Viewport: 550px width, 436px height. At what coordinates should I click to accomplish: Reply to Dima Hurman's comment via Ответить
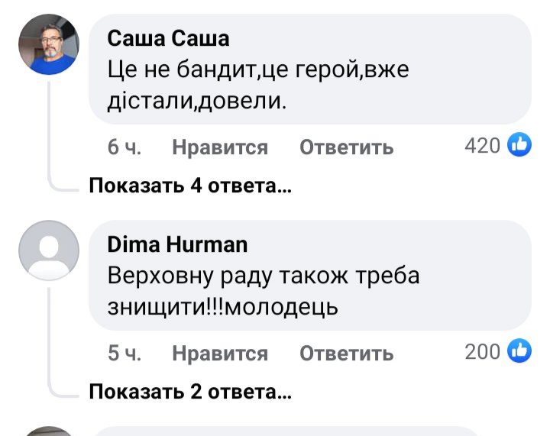point(346,354)
